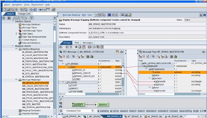Viewport: 207px width, 118px height.
Task: Collapse the Interface Objects node
Action: 13,21
